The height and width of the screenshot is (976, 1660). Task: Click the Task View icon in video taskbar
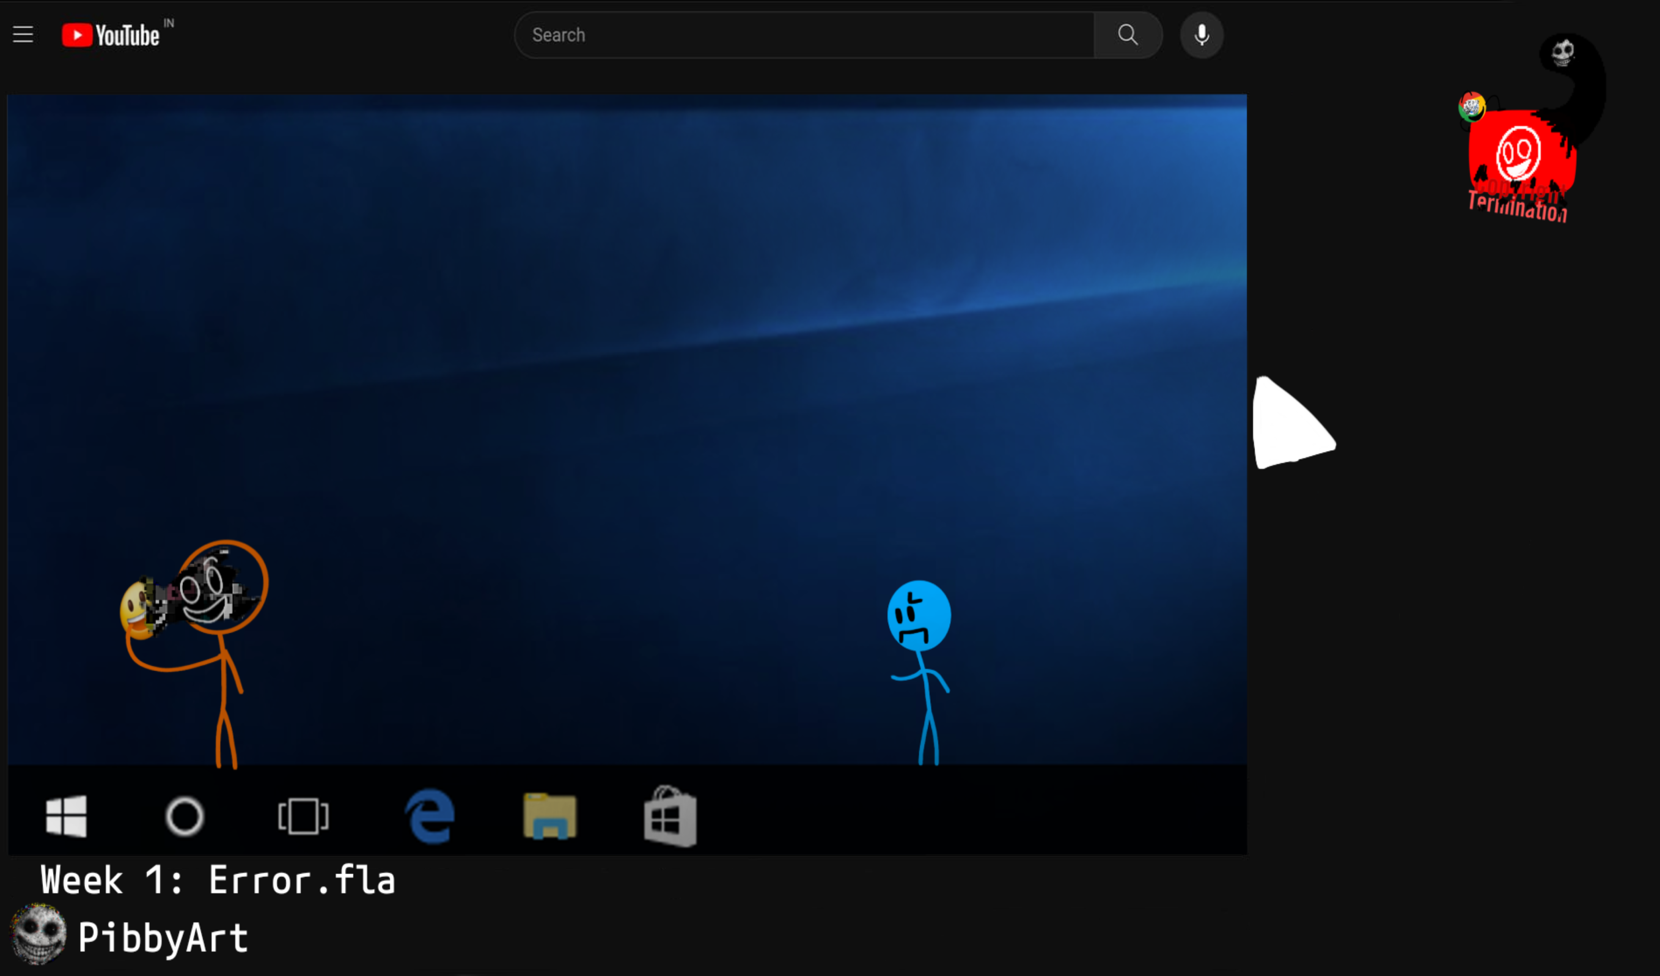point(303,816)
